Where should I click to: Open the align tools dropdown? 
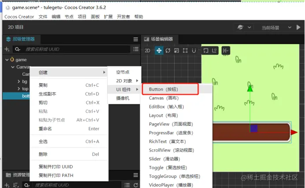[x=226, y=51]
